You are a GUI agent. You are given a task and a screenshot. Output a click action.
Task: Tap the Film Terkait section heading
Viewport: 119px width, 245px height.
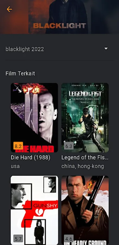click(x=20, y=73)
